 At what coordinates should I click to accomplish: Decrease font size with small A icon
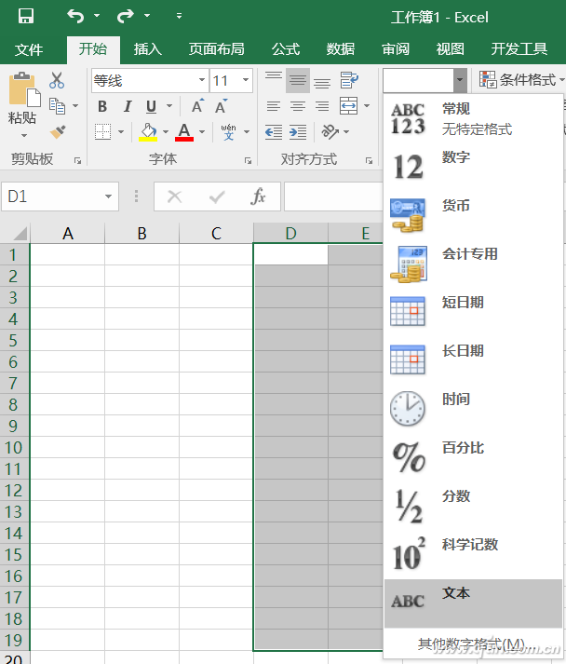[221, 106]
